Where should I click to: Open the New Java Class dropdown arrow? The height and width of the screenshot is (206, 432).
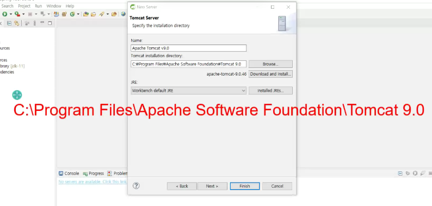78,14
